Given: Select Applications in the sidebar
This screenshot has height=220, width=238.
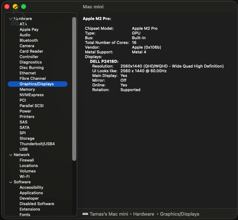Looking at the screenshot, I should pos(31,193).
